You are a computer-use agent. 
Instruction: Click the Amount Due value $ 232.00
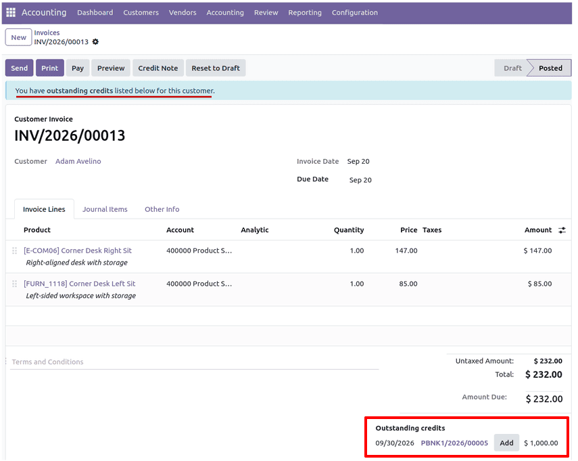coord(544,399)
